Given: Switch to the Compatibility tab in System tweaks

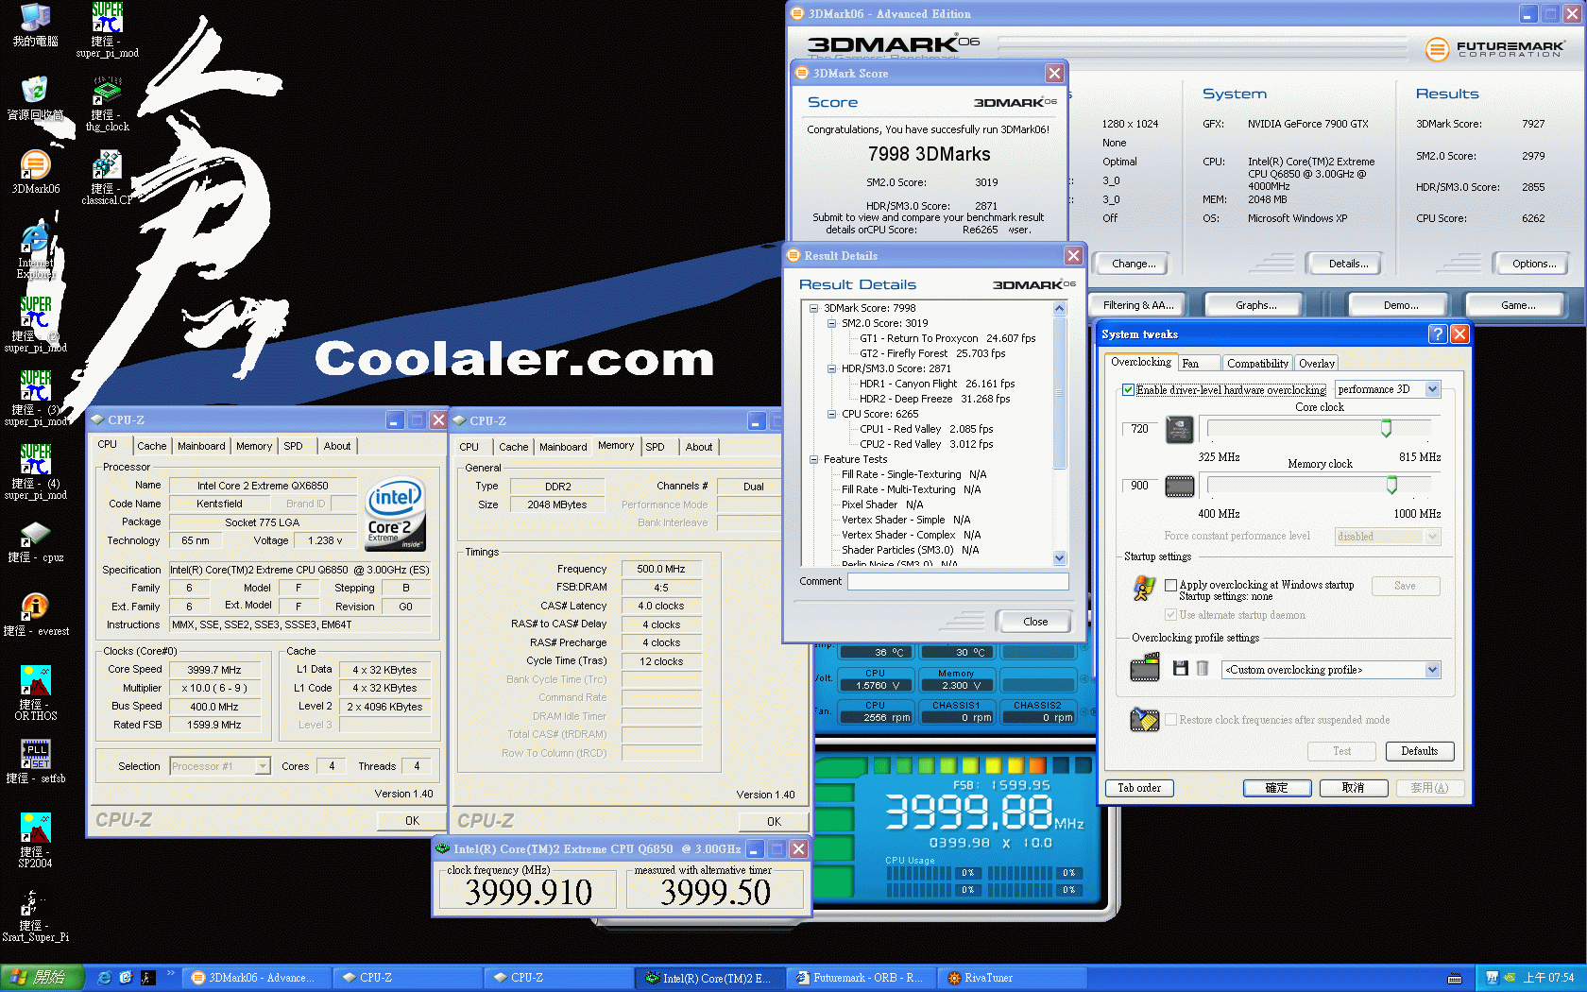Looking at the screenshot, I should [x=1256, y=364].
